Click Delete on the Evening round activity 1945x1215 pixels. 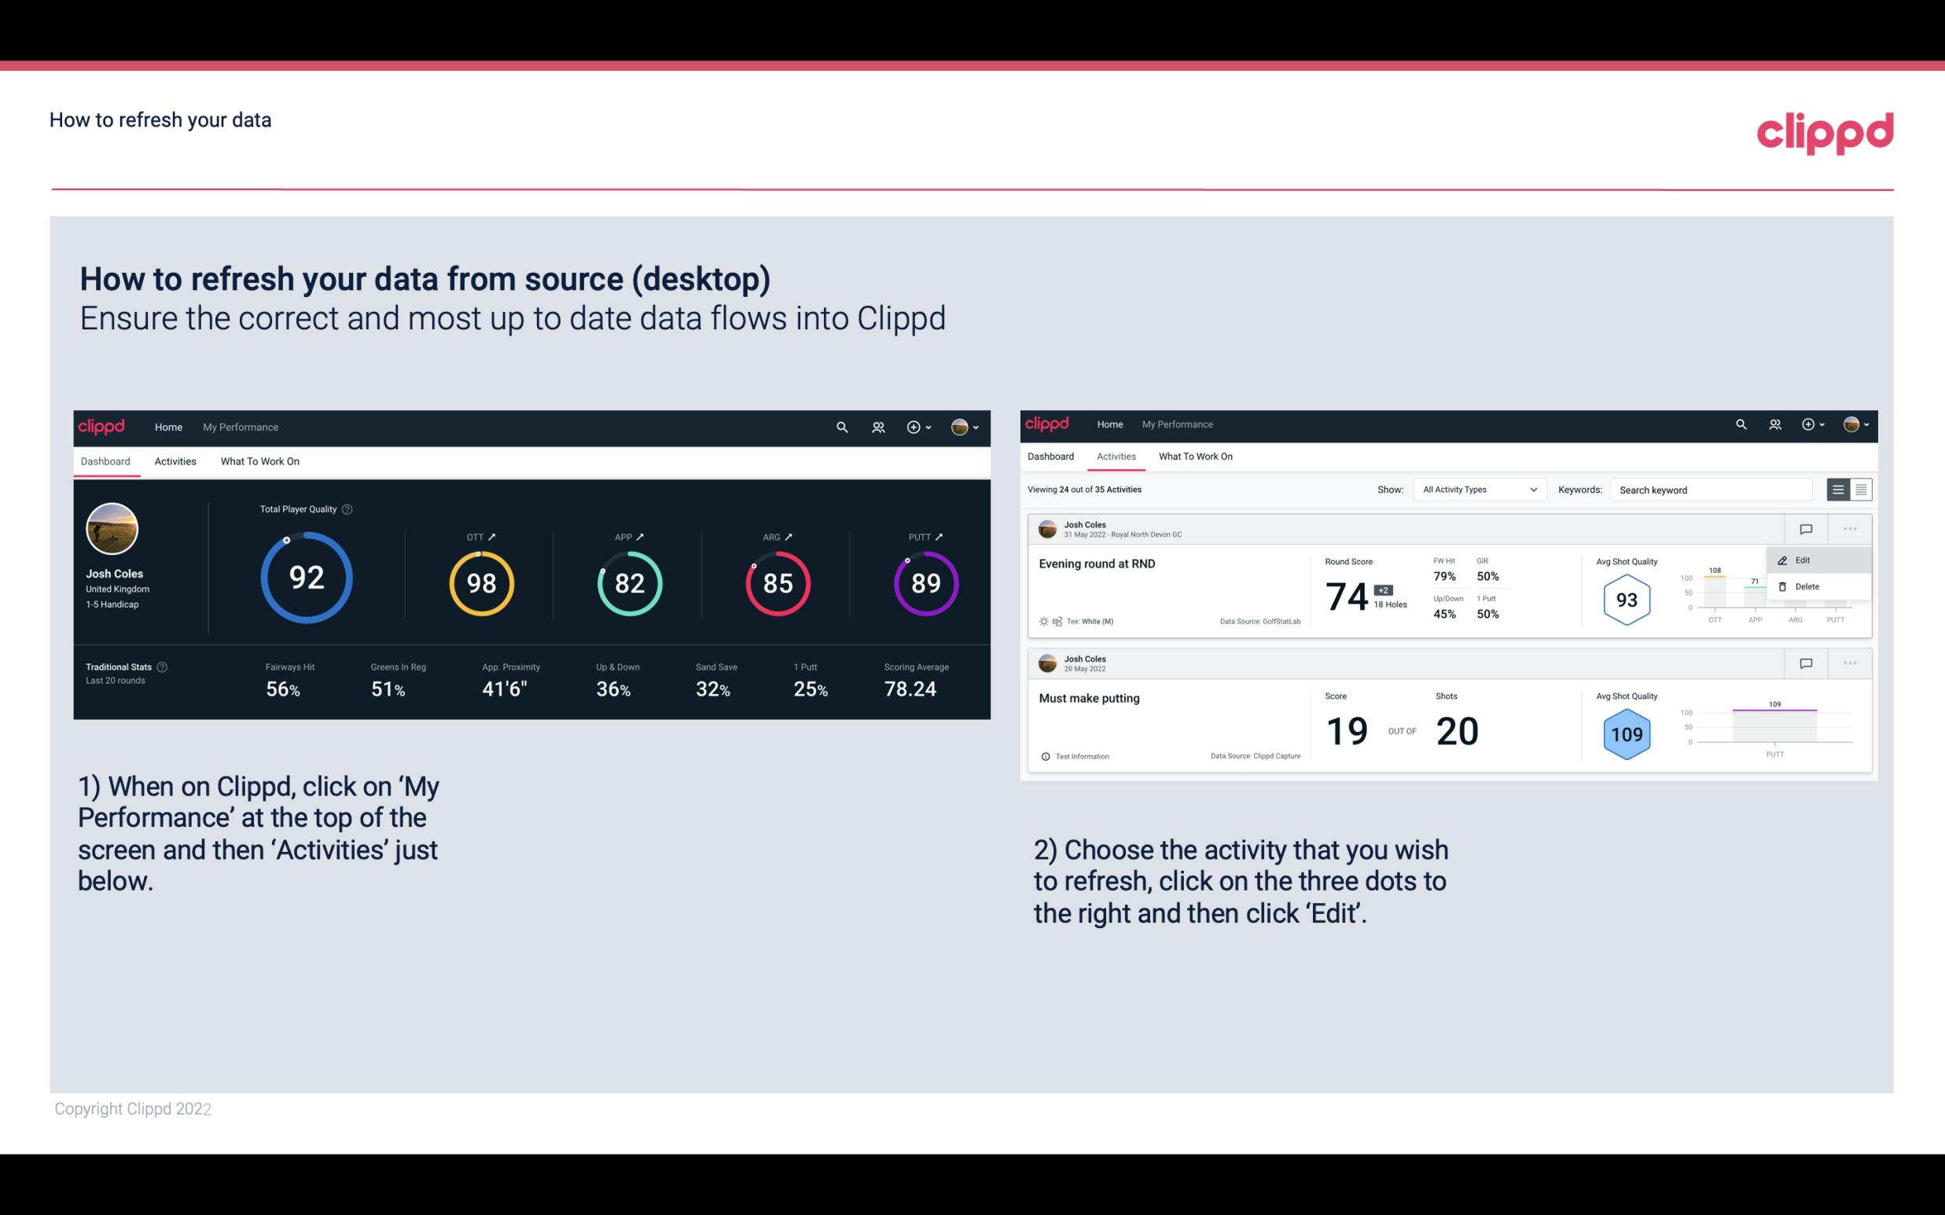coord(1805,586)
